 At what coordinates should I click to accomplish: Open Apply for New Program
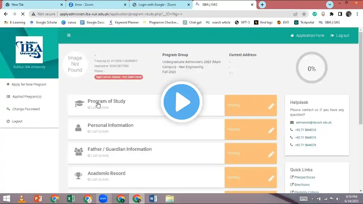coord(26,84)
